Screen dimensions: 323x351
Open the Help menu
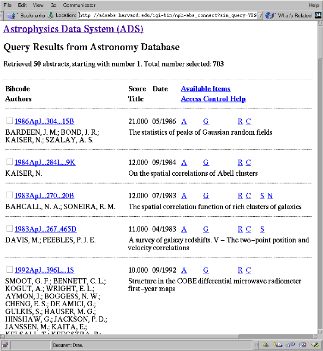[314, 5]
